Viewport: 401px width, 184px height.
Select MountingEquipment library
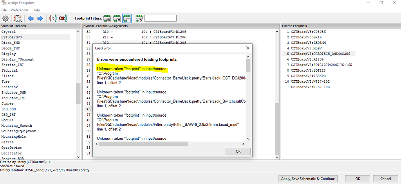pos(19,131)
